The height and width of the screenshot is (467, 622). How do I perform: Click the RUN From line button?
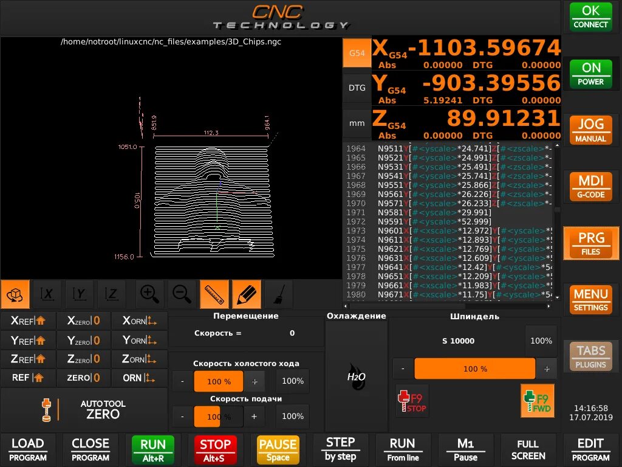pyautogui.click(x=403, y=449)
